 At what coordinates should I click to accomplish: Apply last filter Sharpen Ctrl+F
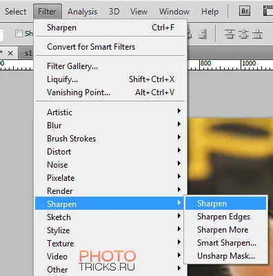pyautogui.click(x=110, y=28)
